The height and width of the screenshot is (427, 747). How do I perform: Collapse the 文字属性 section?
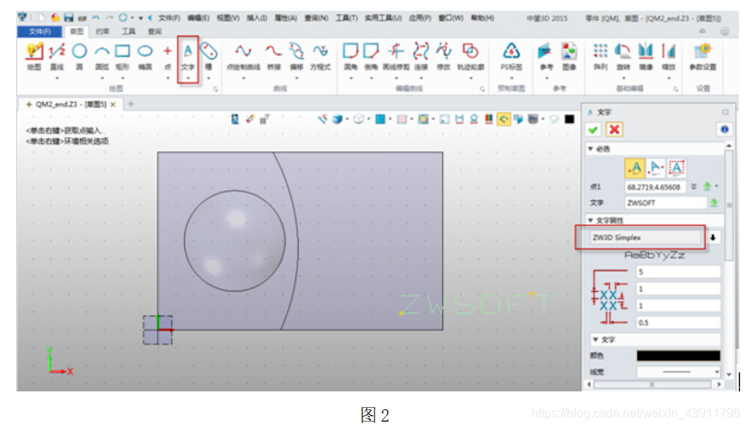[x=590, y=220]
